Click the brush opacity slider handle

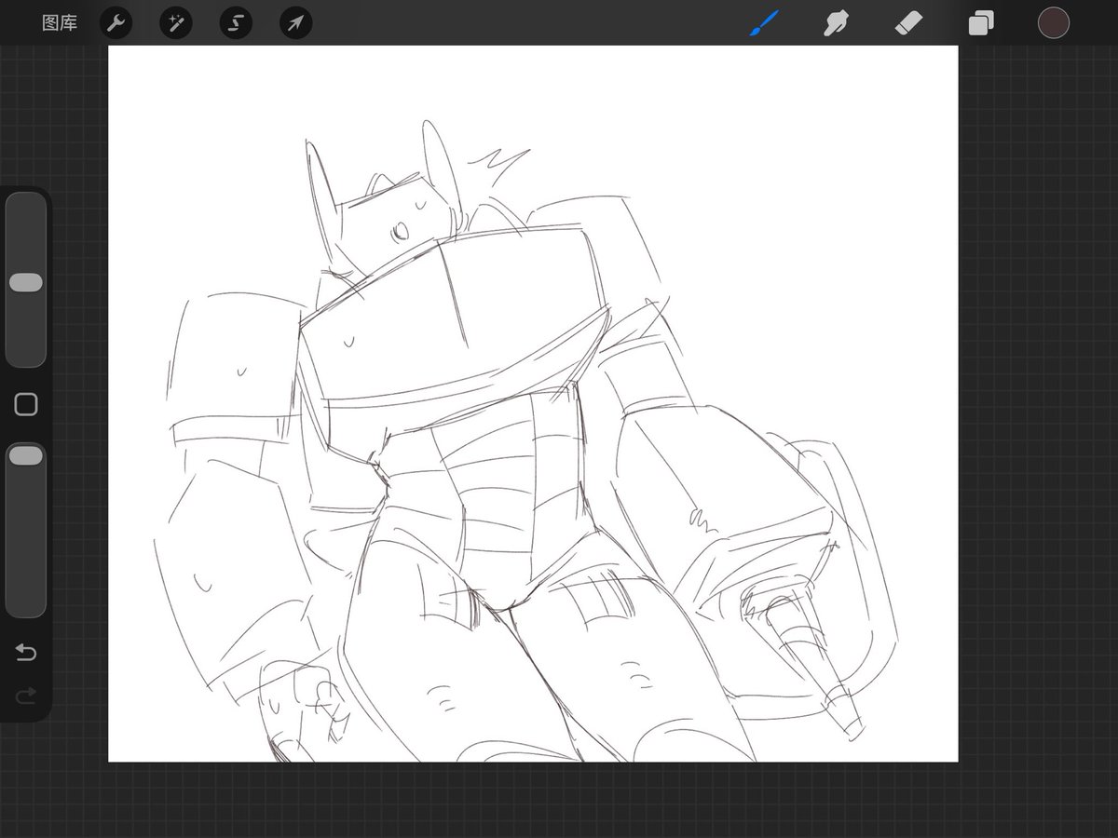click(x=26, y=455)
